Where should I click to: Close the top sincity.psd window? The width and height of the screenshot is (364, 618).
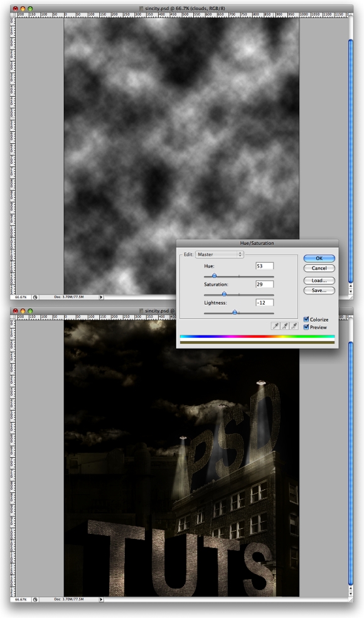(15, 8)
